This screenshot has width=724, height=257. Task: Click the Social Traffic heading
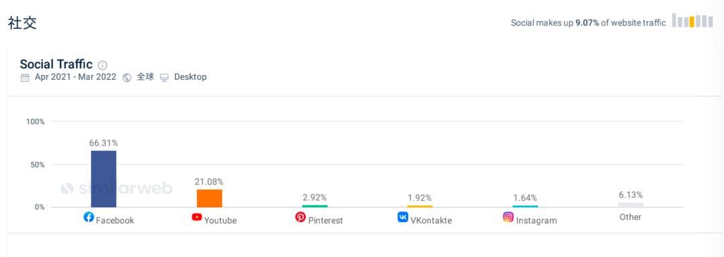click(56, 64)
